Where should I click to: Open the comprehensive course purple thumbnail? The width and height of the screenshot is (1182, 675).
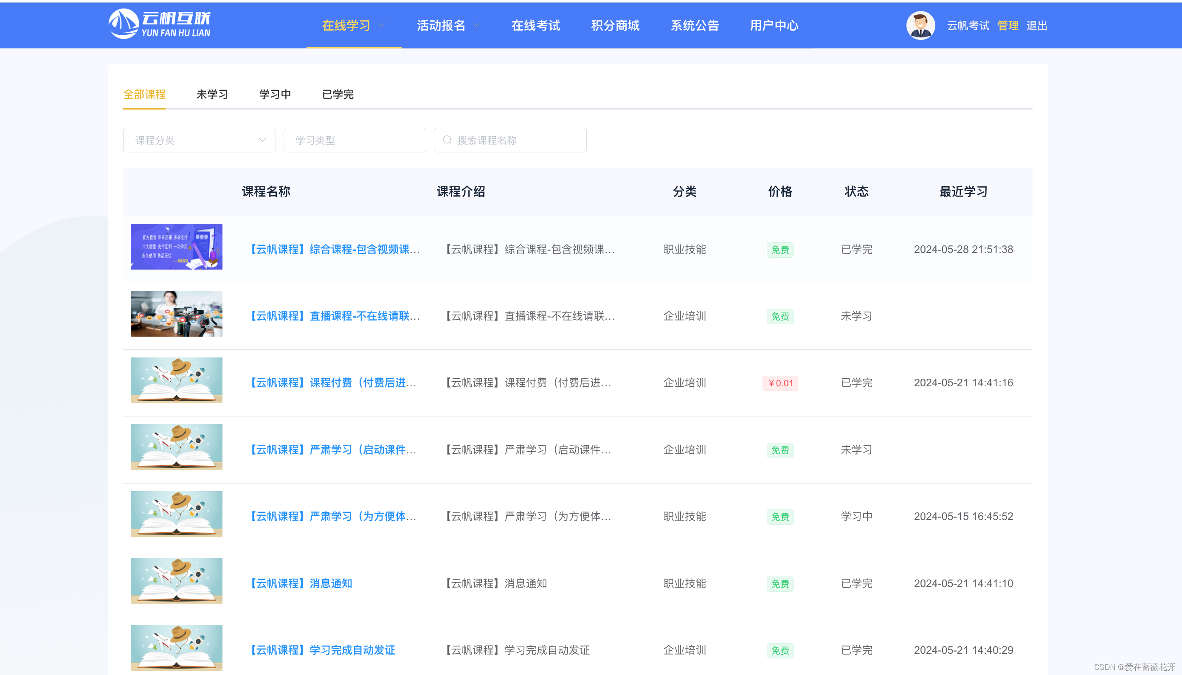pyautogui.click(x=176, y=247)
